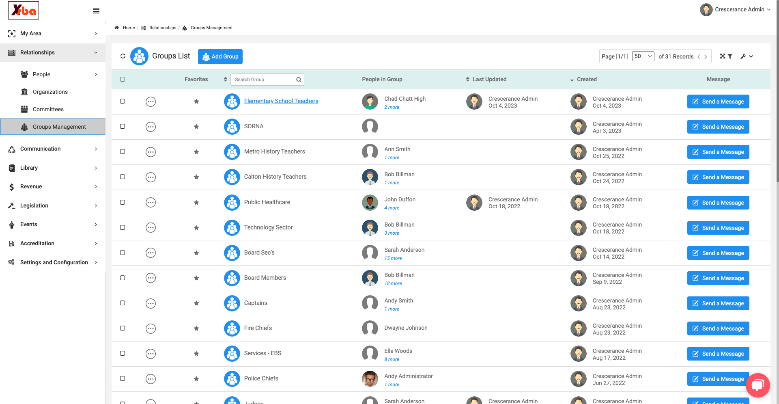
Task: Show 15 more people in Board Sec's
Action: click(393, 258)
